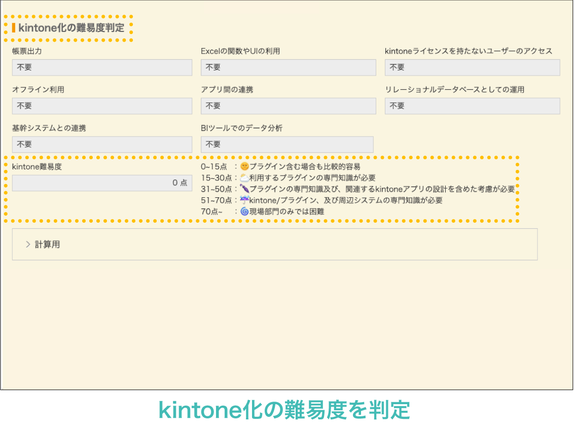Click the Excelの関数やUIの利用 label

[240, 51]
